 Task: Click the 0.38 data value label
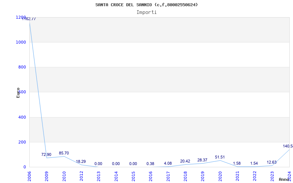(150, 164)
